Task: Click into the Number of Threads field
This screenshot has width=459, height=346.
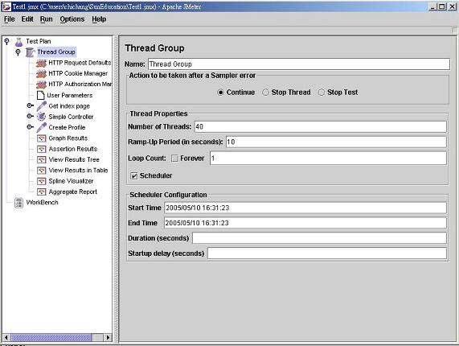Action: tap(321, 127)
